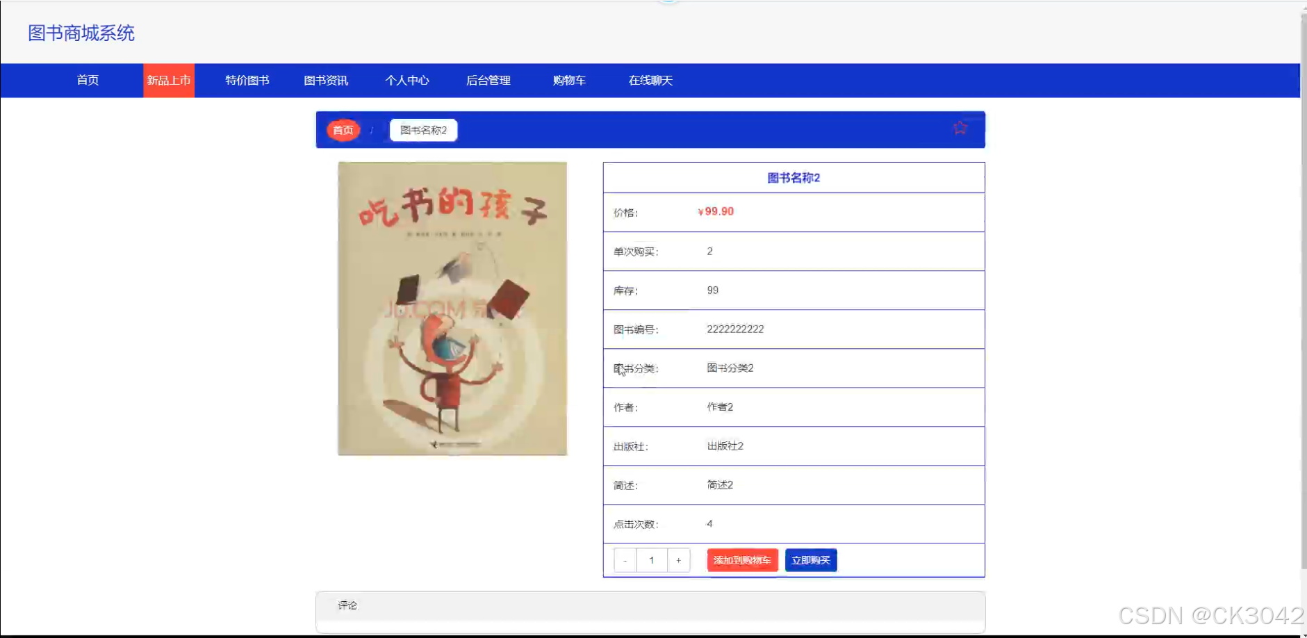Decrease quantity with the minus button
This screenshot has height=638, width=1307.
[x=625, y=560]
